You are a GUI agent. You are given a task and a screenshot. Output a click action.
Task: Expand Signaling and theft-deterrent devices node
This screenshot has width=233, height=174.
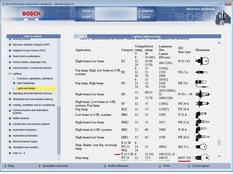10,93
